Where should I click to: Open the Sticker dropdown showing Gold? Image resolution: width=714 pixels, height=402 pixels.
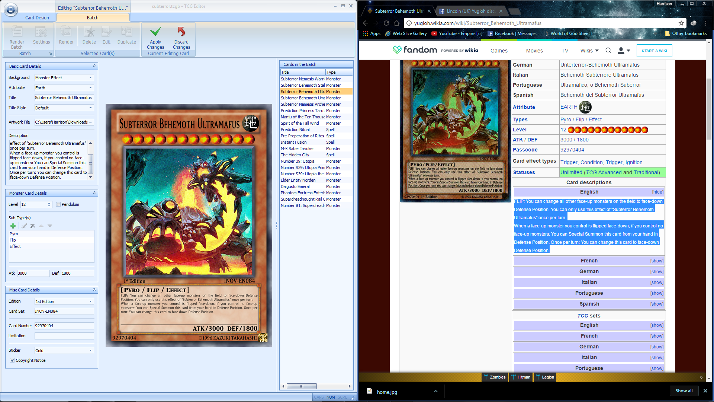[x=90, y=351]
